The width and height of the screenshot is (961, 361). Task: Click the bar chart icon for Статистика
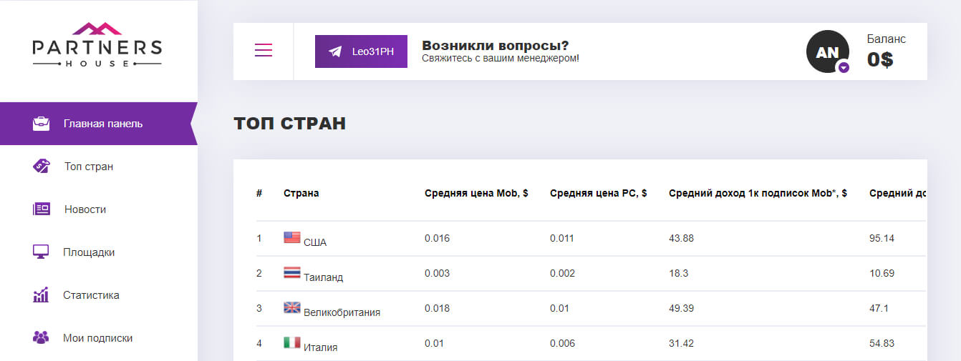point(41,295)
